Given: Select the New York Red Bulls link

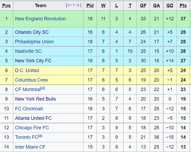Looking at the screenshot, I should (x=35, y=99).
